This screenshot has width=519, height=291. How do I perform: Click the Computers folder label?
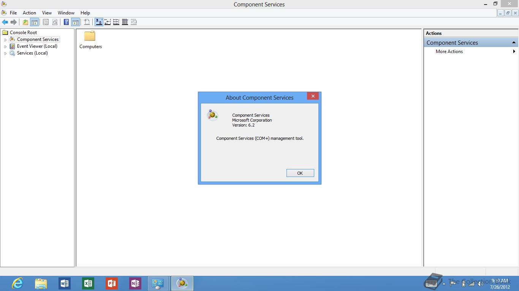click(x=90, y=47)
